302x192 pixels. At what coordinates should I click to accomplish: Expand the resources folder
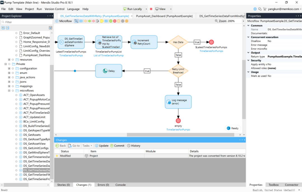tap(9, 60)
